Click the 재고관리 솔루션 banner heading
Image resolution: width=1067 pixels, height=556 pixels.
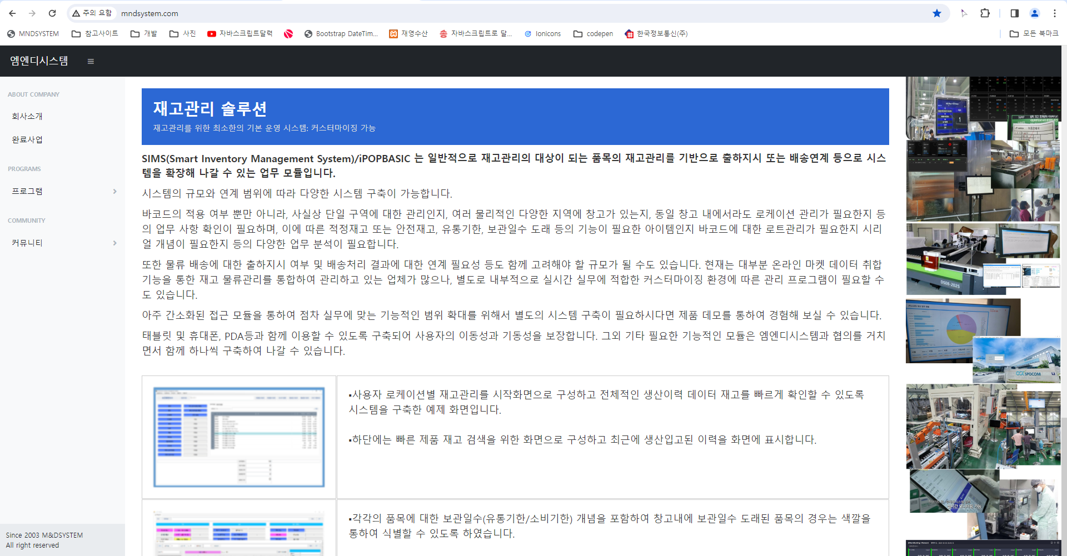[x=210, y=108]
